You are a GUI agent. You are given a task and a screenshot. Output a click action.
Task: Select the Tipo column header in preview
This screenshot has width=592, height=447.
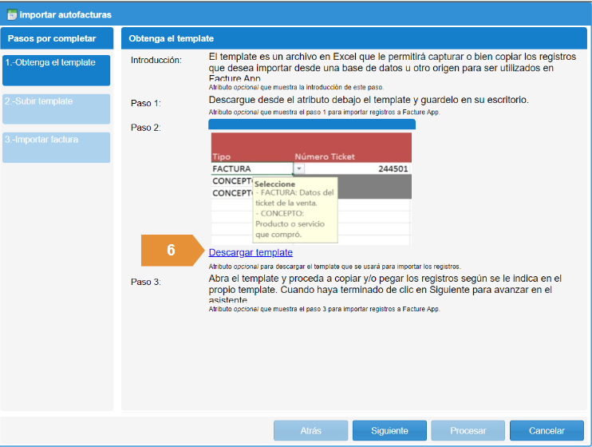(x=221, y=156)
